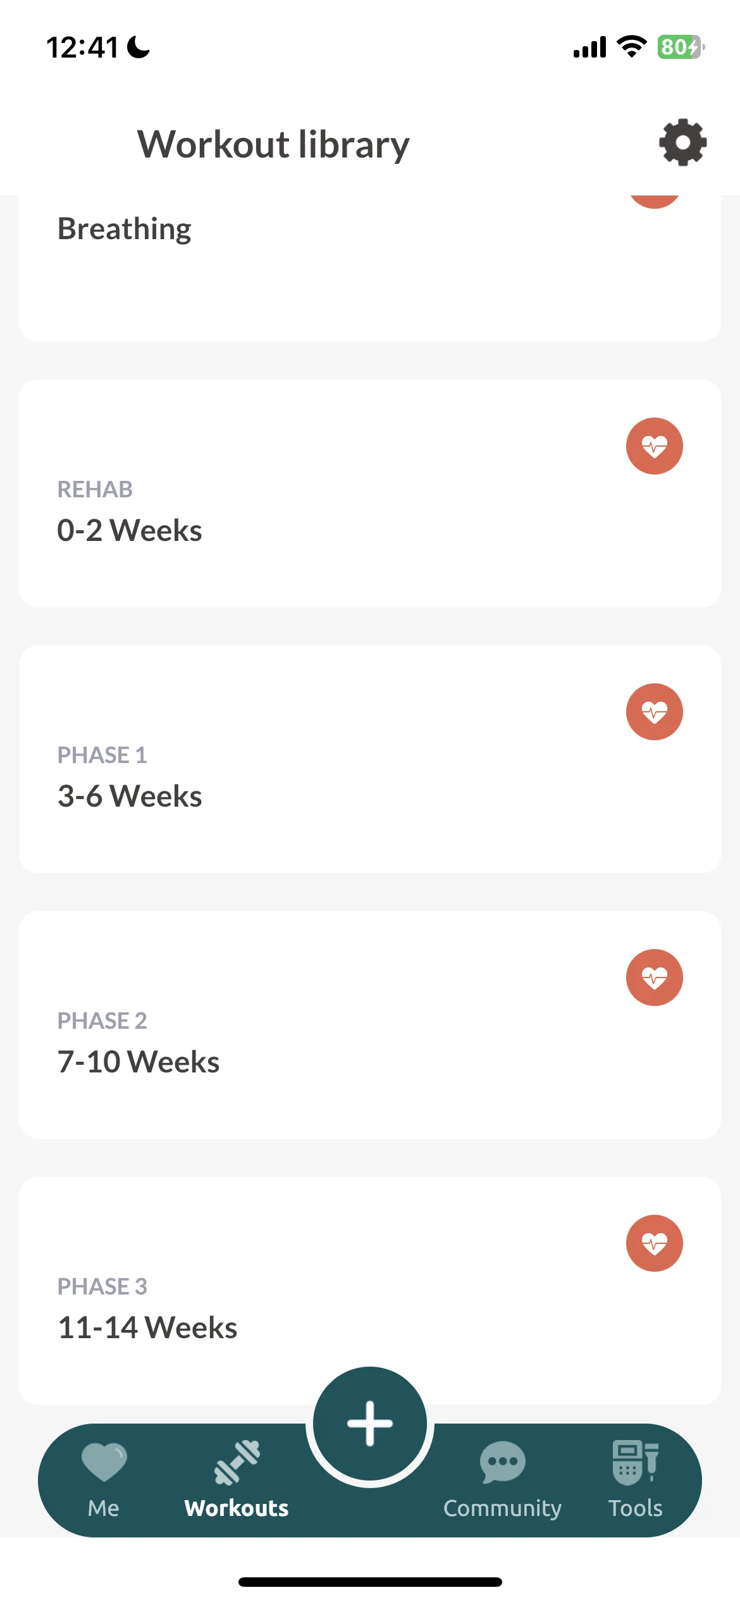Open the Breathing workout card
The image size is (740, 1602).
pos(370,268)
